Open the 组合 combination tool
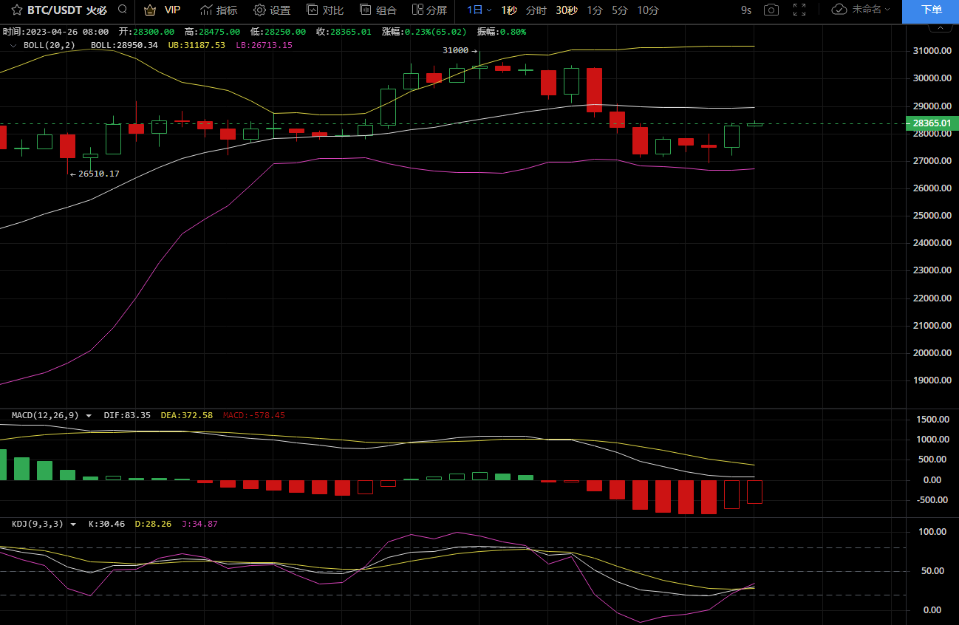This screenshot has height=625, width=959. (378, 10)
